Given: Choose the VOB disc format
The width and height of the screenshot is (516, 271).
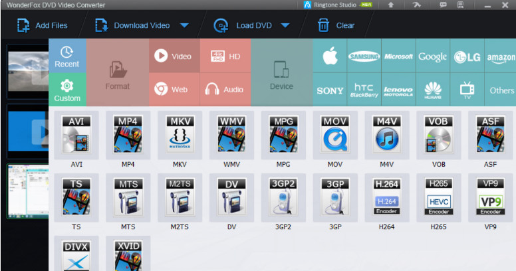Looking at the screenshot, I should [x=439, y=135].
